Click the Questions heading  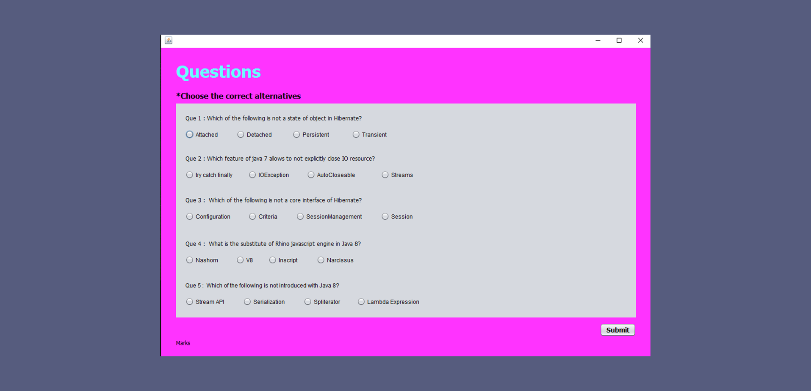tap(219, 72)
